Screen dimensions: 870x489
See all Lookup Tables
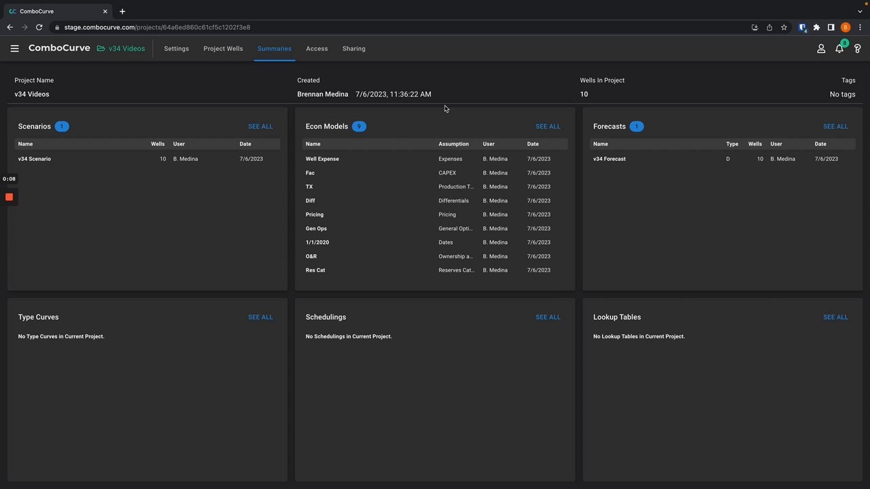coord(835,317)
